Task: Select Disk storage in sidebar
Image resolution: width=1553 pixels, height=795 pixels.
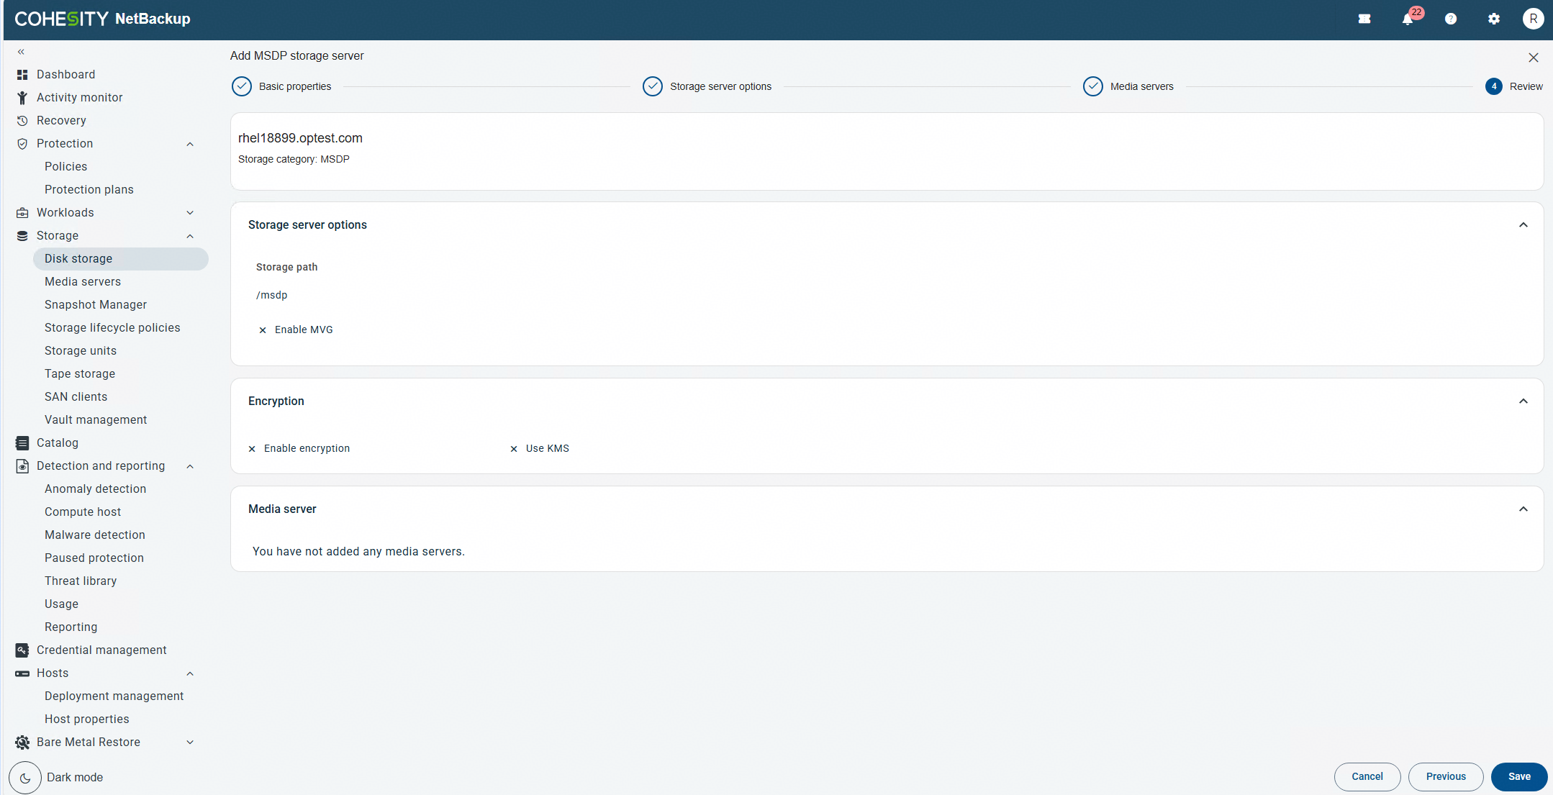Action: point(121,259)
